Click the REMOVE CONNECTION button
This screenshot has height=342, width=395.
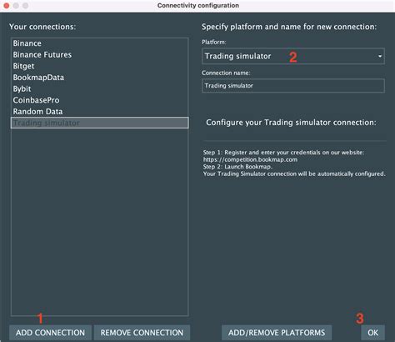[x=142, y=333]
